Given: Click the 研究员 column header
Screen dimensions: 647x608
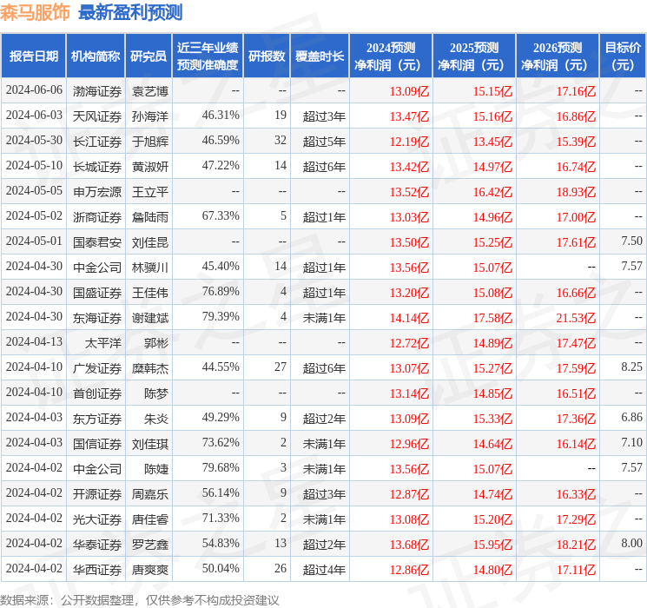Looking at the screenshot, I should point(149,56).
